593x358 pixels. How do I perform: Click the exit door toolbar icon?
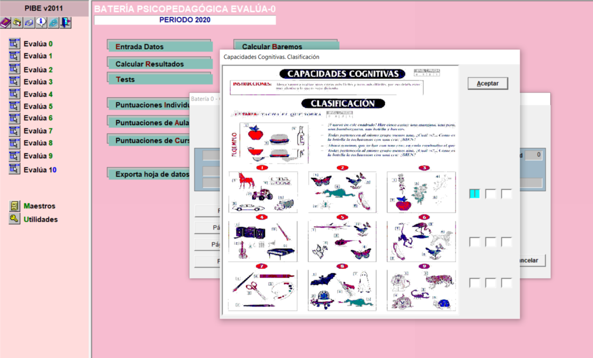(65, 23)
